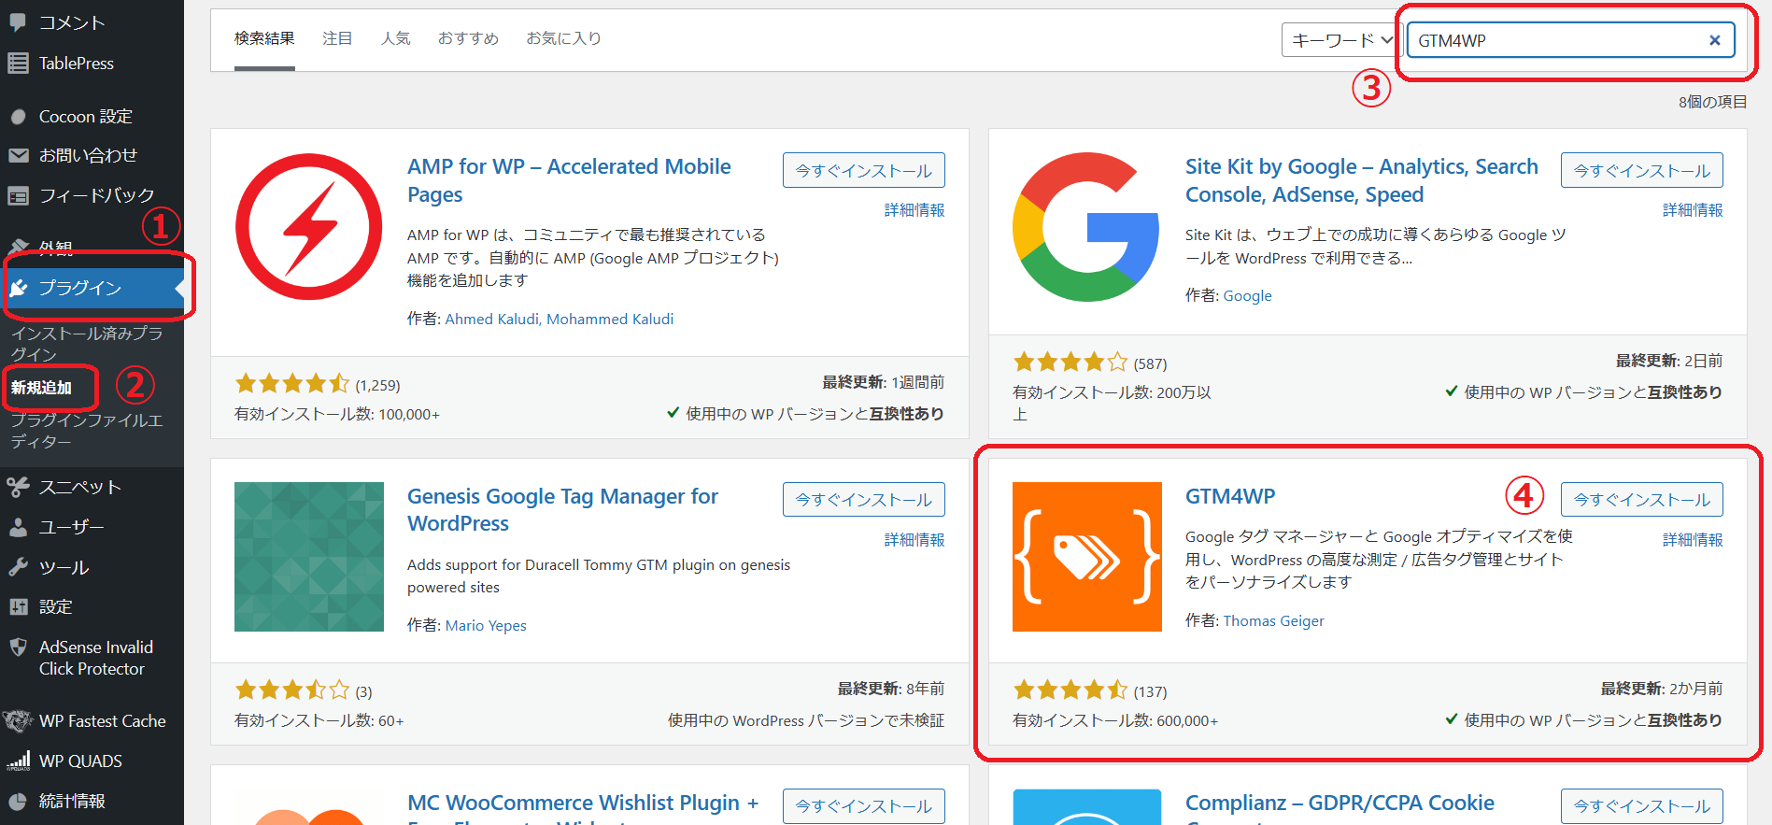Open the Genesis Google Tag Manager title link
The width and height of the screenshot is (1772, 825).
coord(562,509)
